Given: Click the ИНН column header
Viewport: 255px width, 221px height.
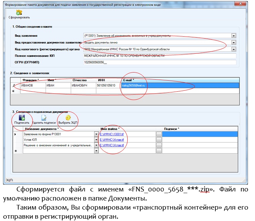Looking at the screenshot, I should coord(109,80).
